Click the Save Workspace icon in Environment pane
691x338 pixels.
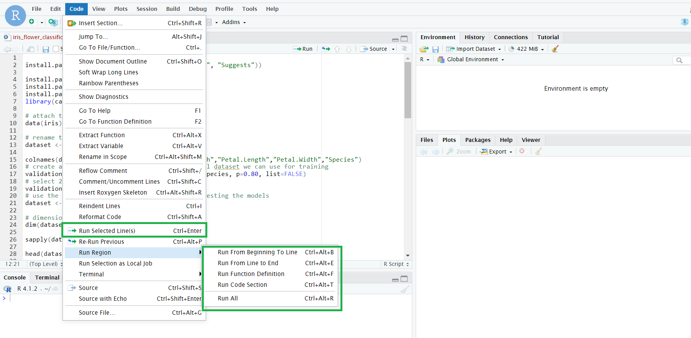(436, 49)
